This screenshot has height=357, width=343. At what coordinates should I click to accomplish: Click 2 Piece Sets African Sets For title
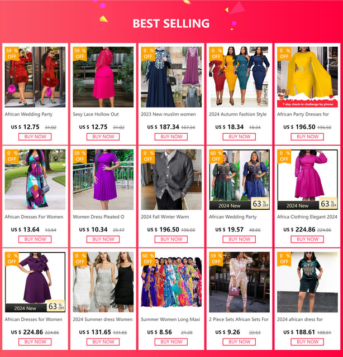[239, 320]
